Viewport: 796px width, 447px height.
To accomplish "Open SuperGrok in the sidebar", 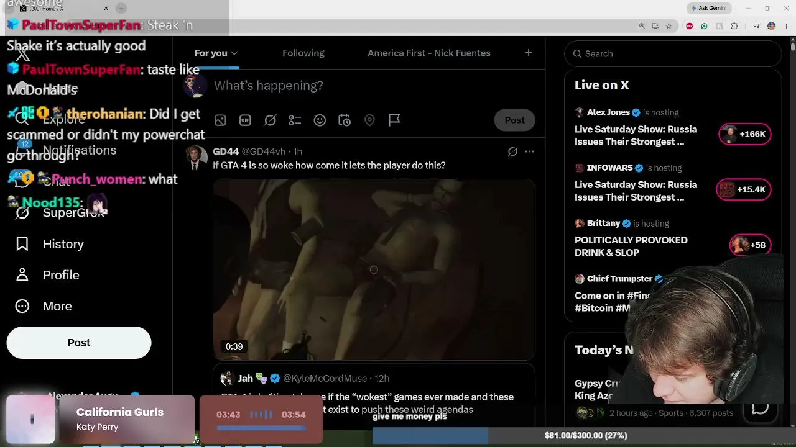I will click(60, 213).
